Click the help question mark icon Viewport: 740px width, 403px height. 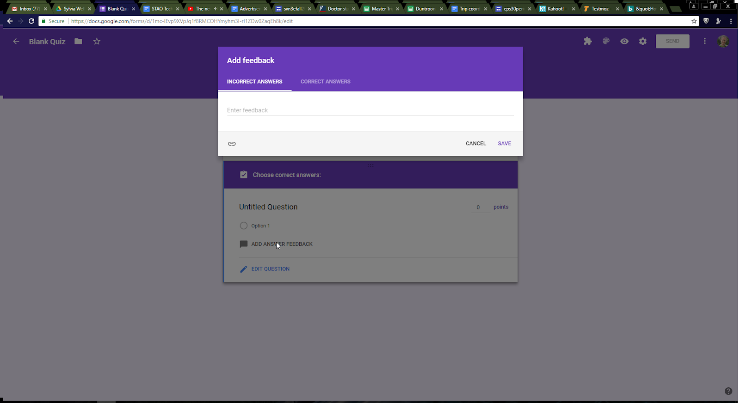click(x=728, y=391)
